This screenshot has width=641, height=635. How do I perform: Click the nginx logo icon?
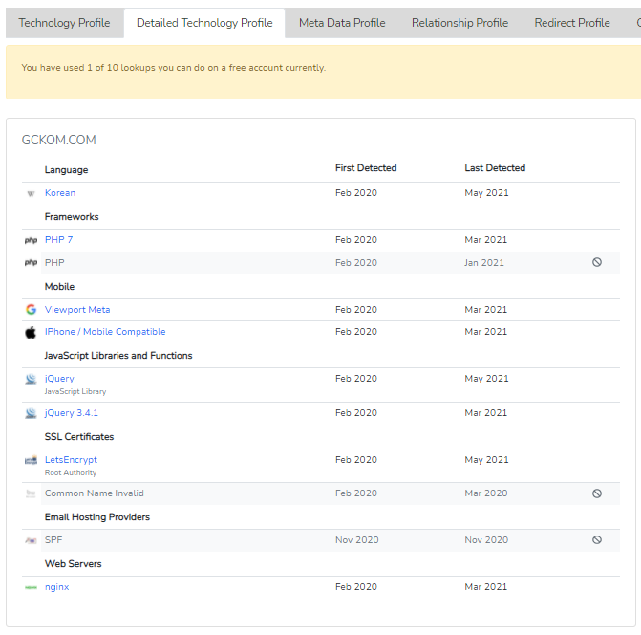pos(32,587)
